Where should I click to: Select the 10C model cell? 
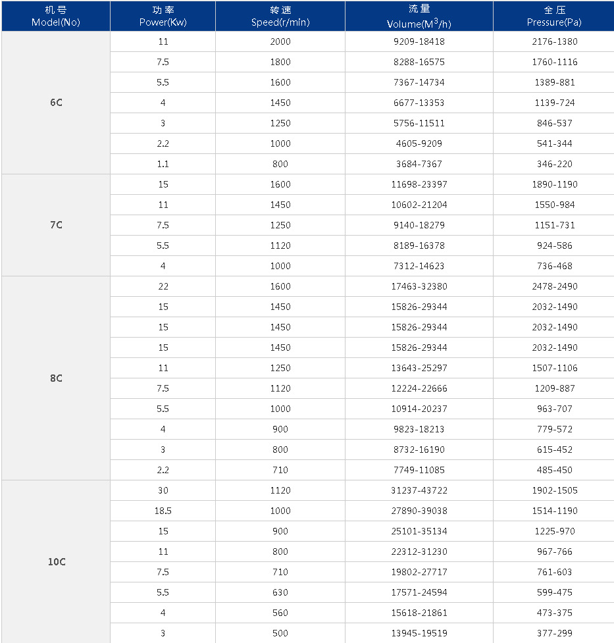point(56,562)
